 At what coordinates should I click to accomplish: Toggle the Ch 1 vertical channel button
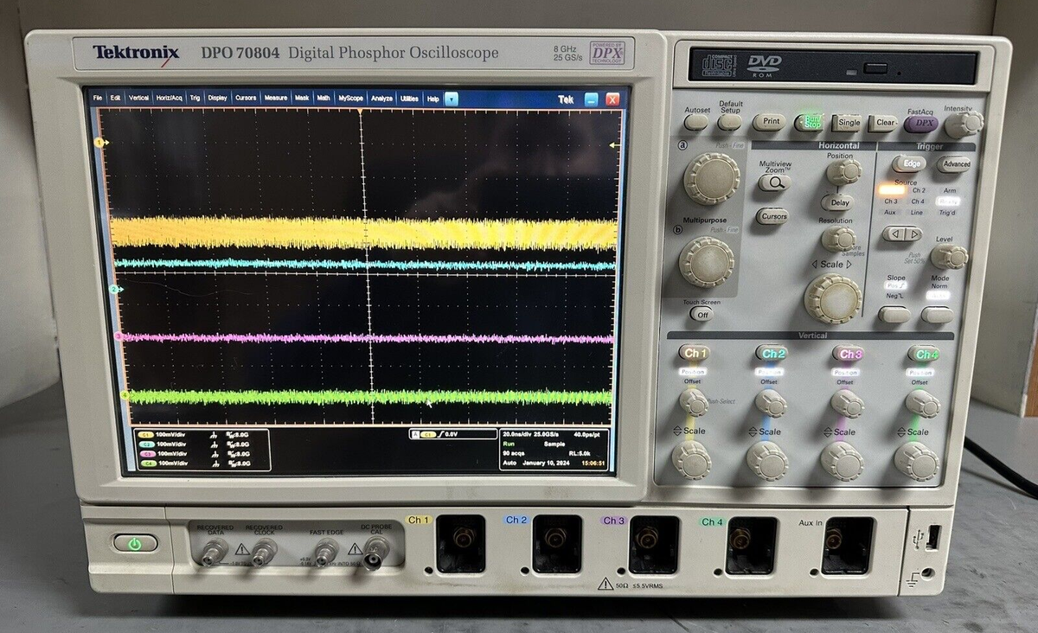coord(694,354)
